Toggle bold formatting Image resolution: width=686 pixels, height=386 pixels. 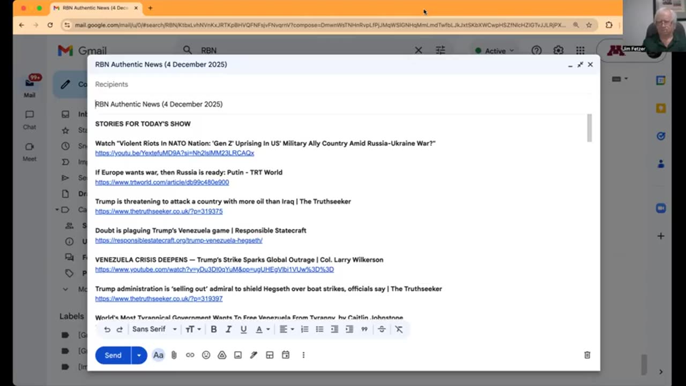click(x=214, y=329)
